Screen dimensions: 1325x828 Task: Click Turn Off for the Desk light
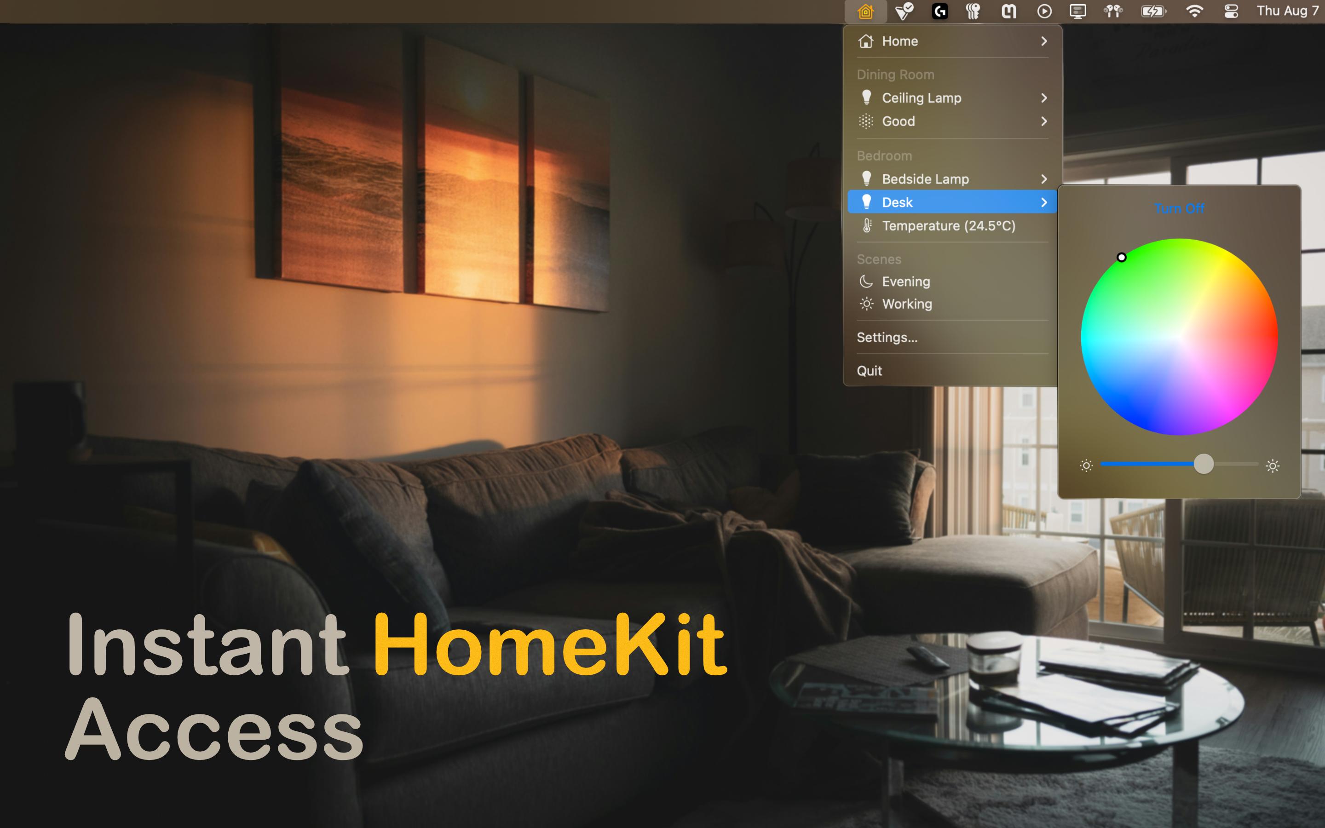click(1179, 209)
